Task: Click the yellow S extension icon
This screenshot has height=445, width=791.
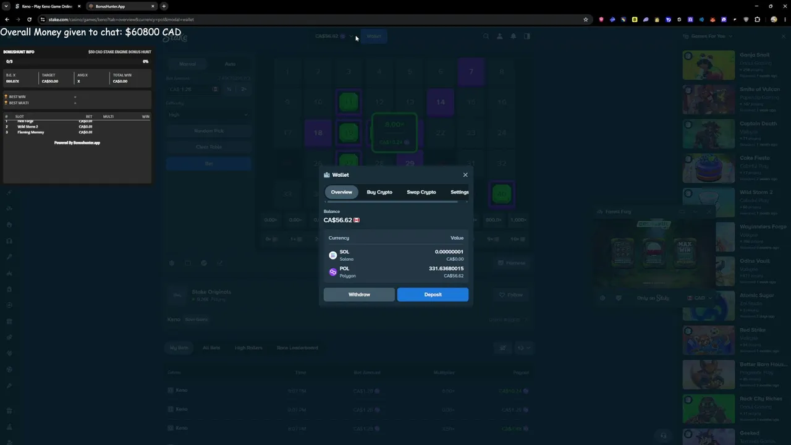Action: tap(634, 19)
